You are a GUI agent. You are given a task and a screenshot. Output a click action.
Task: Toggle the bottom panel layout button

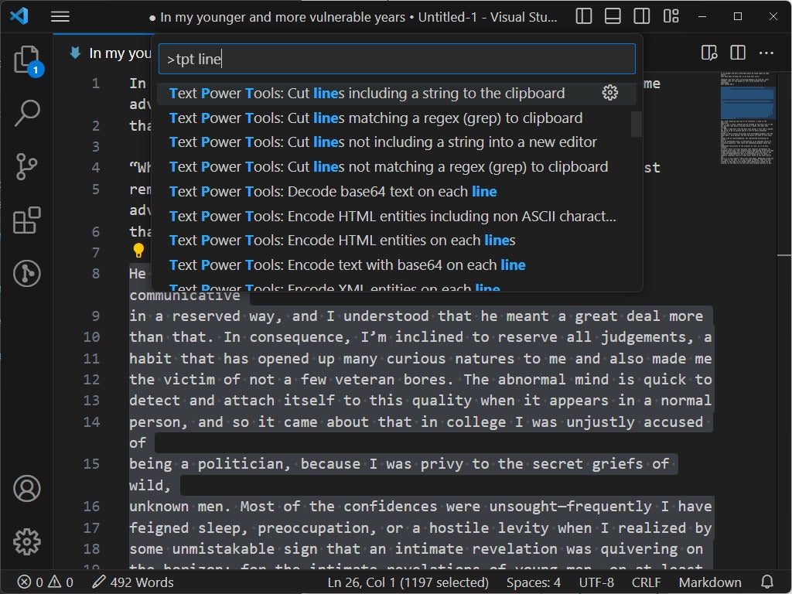point(613,17)
